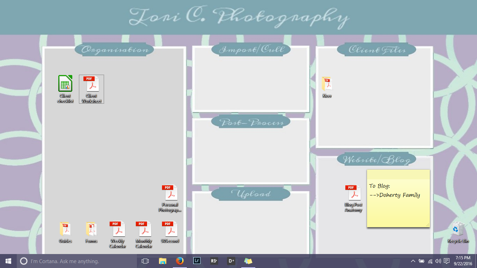Open the volume control tray icon

(x=438, y=261)
